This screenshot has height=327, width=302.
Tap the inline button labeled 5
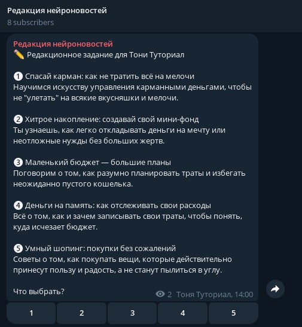[233, 313]
